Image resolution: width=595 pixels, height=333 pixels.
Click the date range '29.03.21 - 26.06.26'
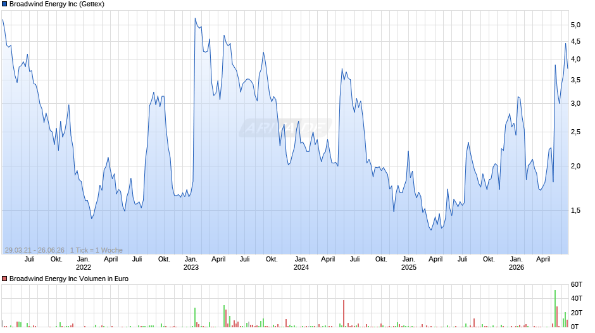35,250
